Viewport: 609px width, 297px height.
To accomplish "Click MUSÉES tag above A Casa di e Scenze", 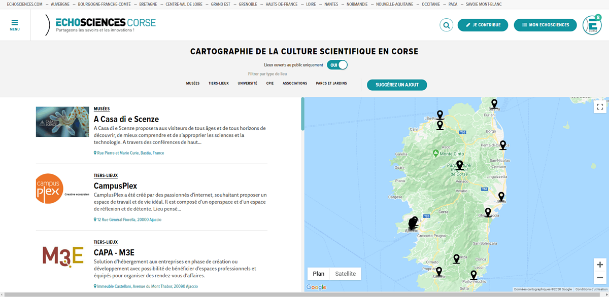I will [101, 108].
